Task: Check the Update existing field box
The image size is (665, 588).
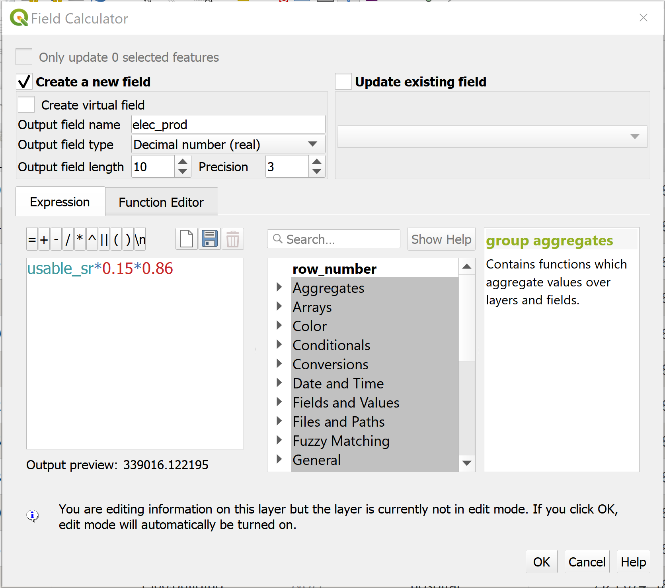Action: (343, 82)
